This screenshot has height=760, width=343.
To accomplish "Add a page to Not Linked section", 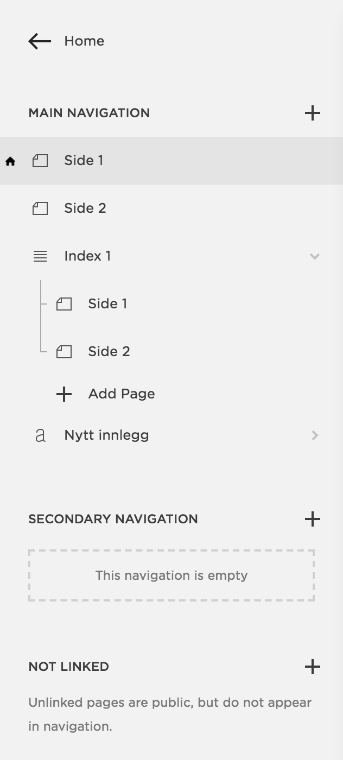I will pyautogui.click(x=313, y=667).
